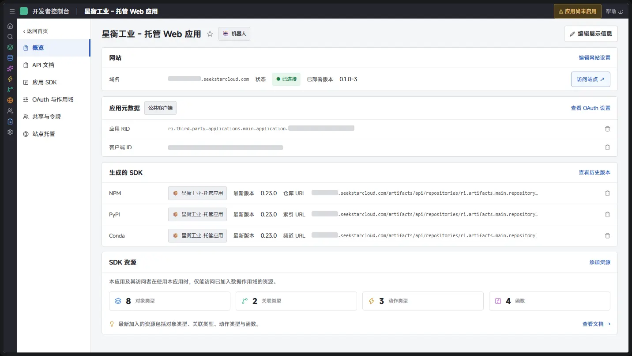The height and width of the screenshot is (356, 632).
Task: Open the blue clipboard icon in rail
Action: point(10,121)
